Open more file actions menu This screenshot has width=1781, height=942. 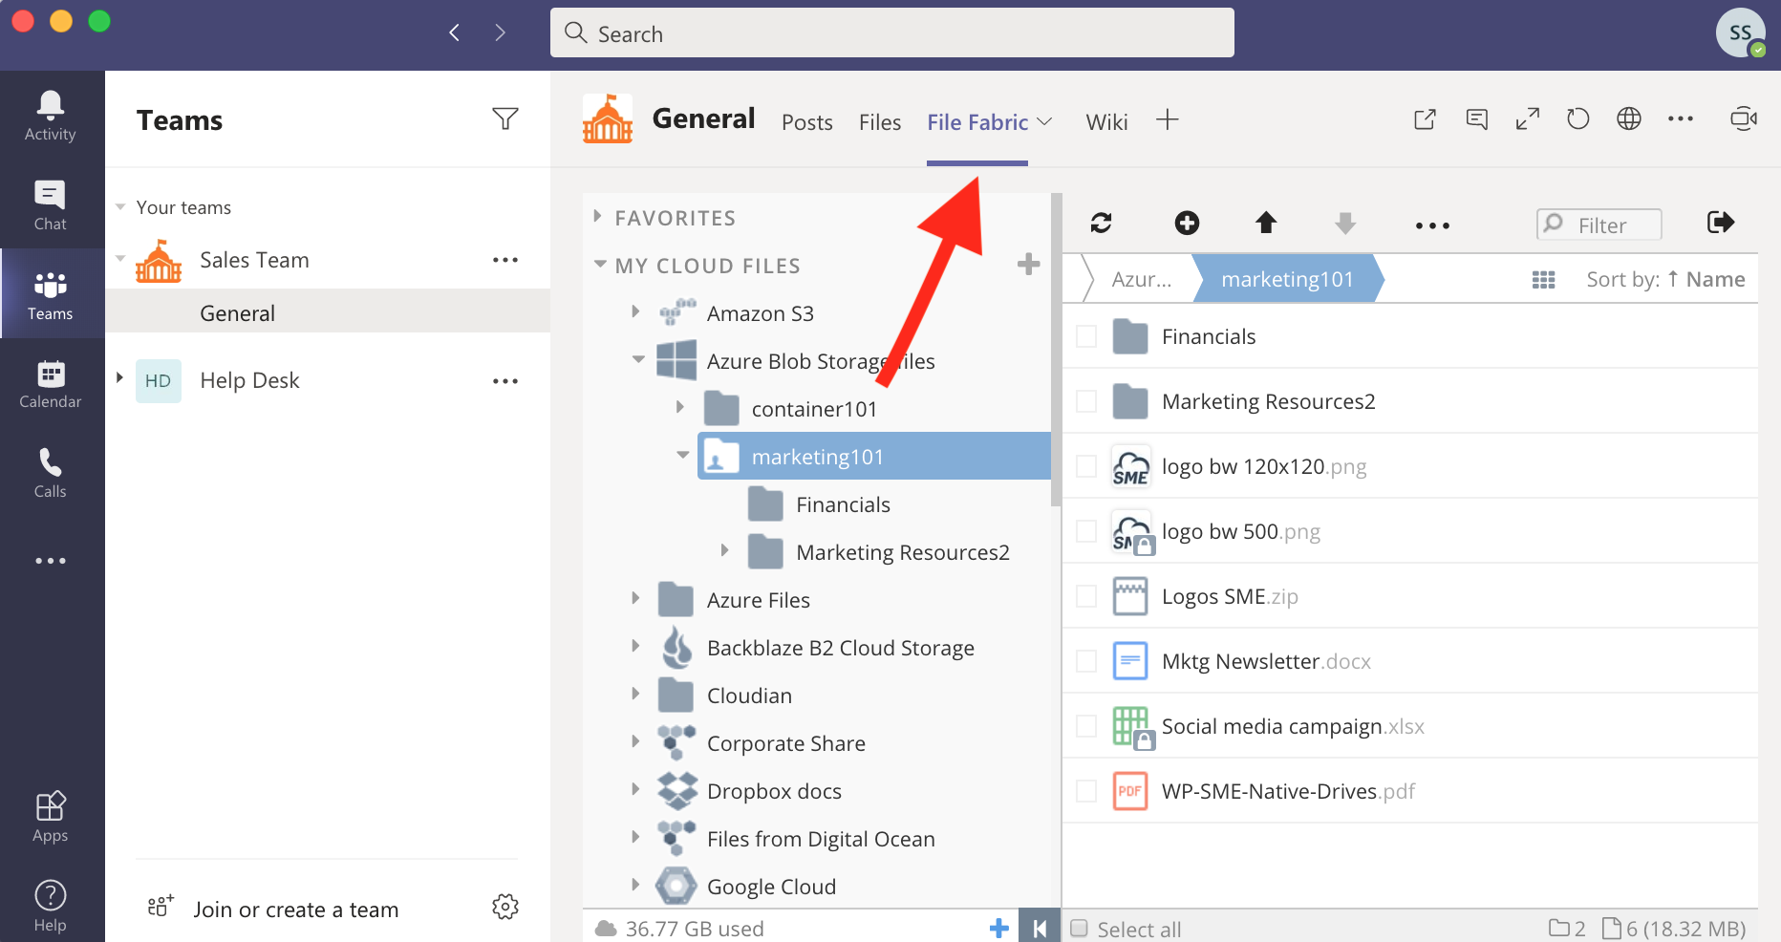1432,225
